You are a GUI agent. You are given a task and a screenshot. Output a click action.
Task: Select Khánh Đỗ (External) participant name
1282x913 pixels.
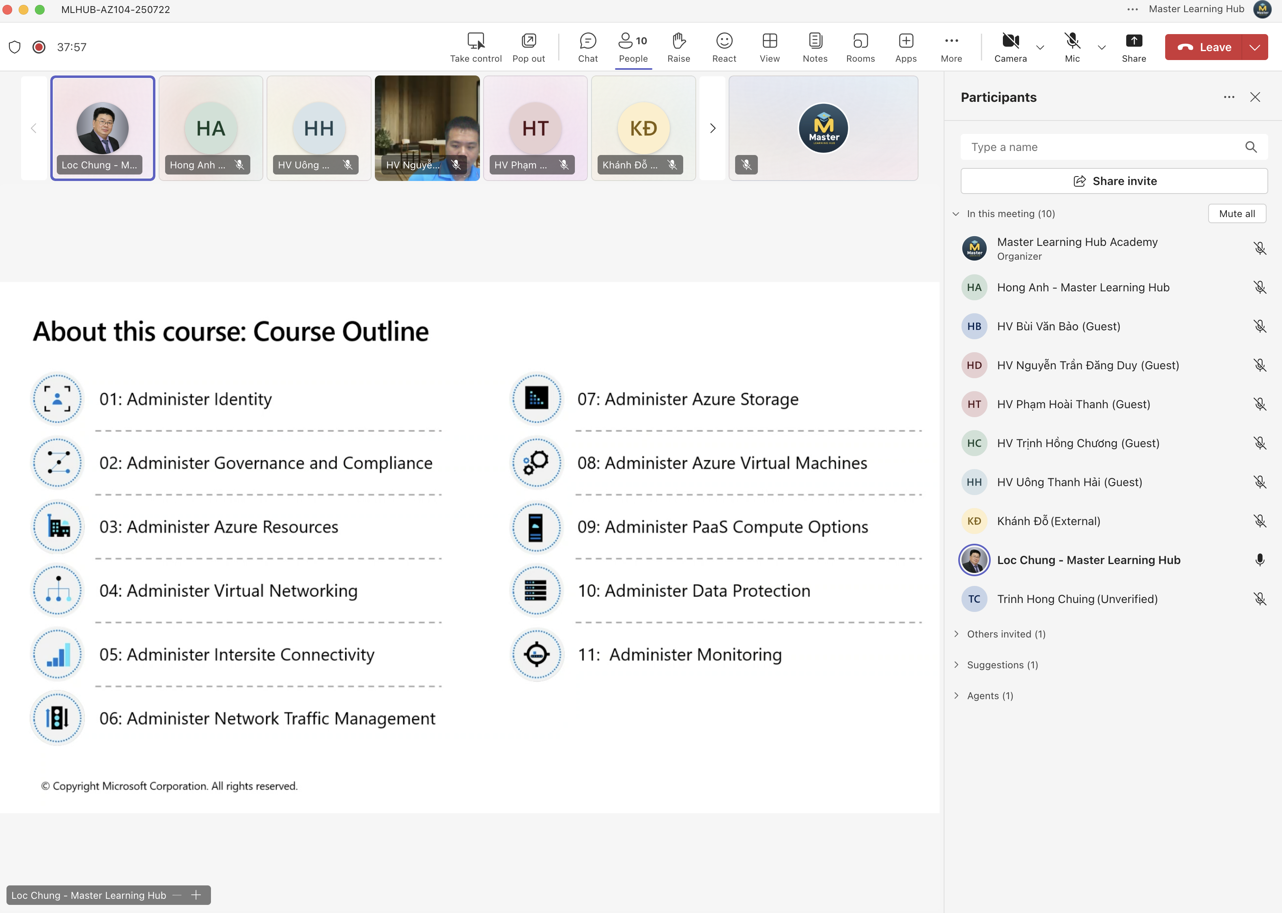tap(1048, 521)
